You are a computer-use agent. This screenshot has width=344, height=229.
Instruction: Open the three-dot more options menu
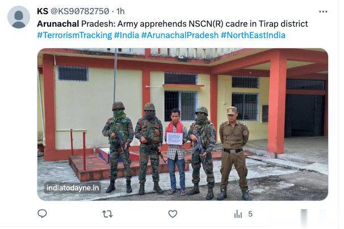click(x=323, y=11)
